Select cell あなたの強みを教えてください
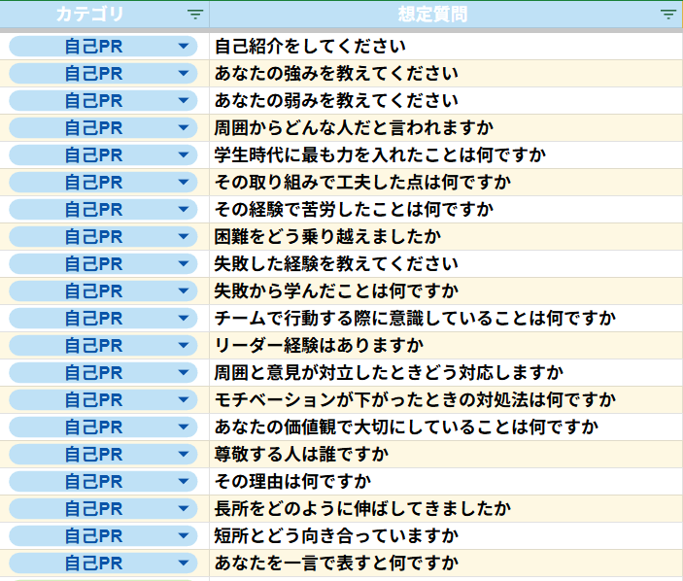 (446, 73)
